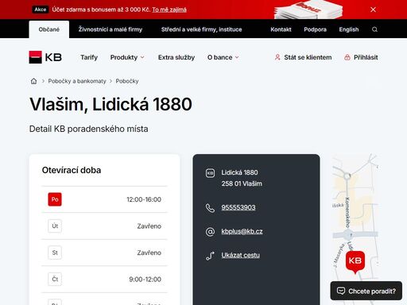Click Detail KB poradenského místa subtitle
Viewport: 407px width, 305px height.
point(88,129)
